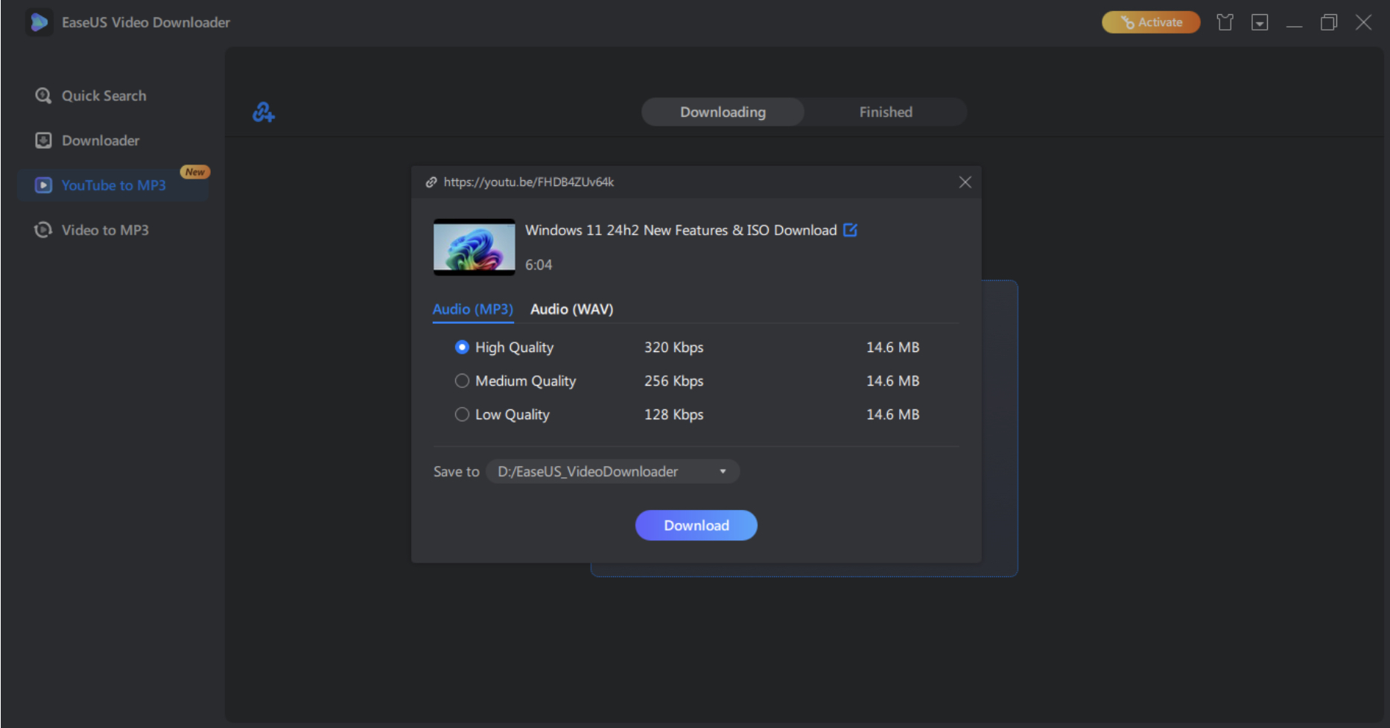Open Quick Search from the sidebar
The width and height of the screenshot is (1390, 728).
104,96
